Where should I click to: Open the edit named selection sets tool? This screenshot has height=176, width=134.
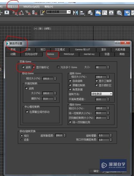pyautogui.click(x=42, y=13)
